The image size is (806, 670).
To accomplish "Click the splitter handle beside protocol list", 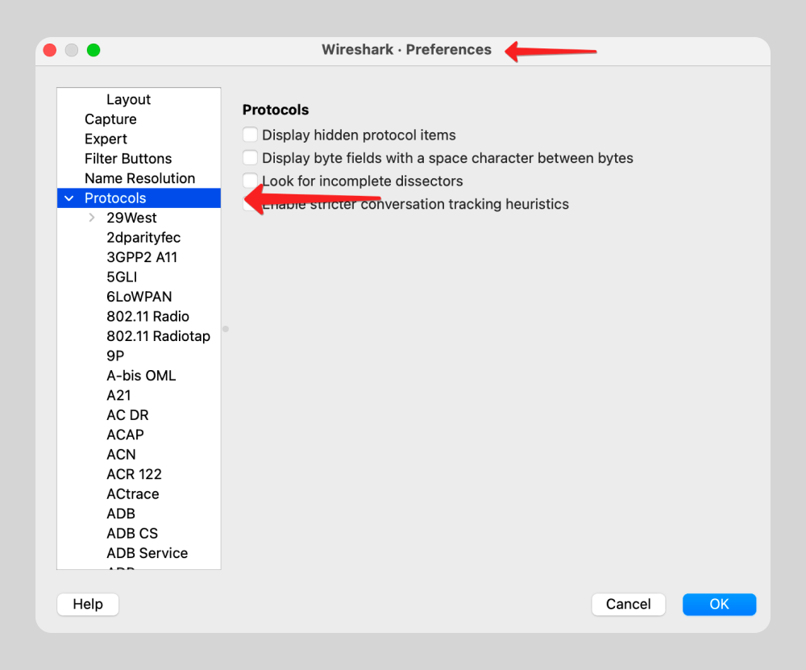I will point(225,329).
